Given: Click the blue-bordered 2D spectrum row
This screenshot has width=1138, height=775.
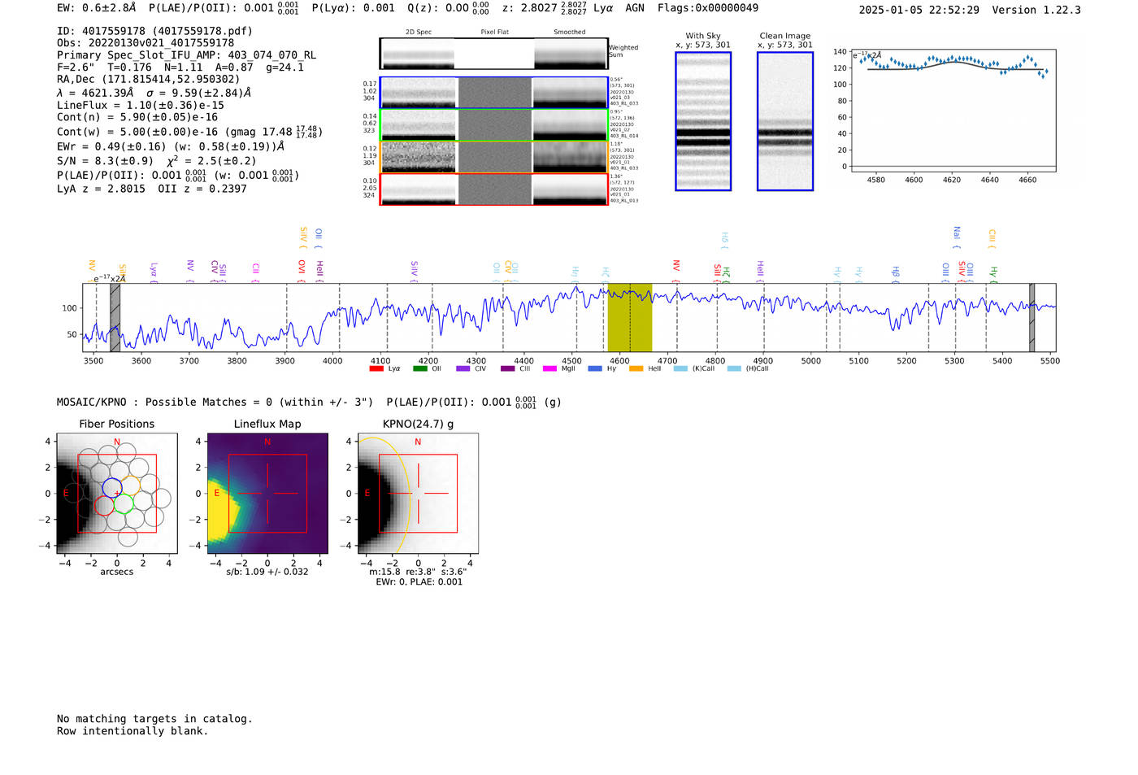Looking at the screenshot, I should [x=493, y=93].
